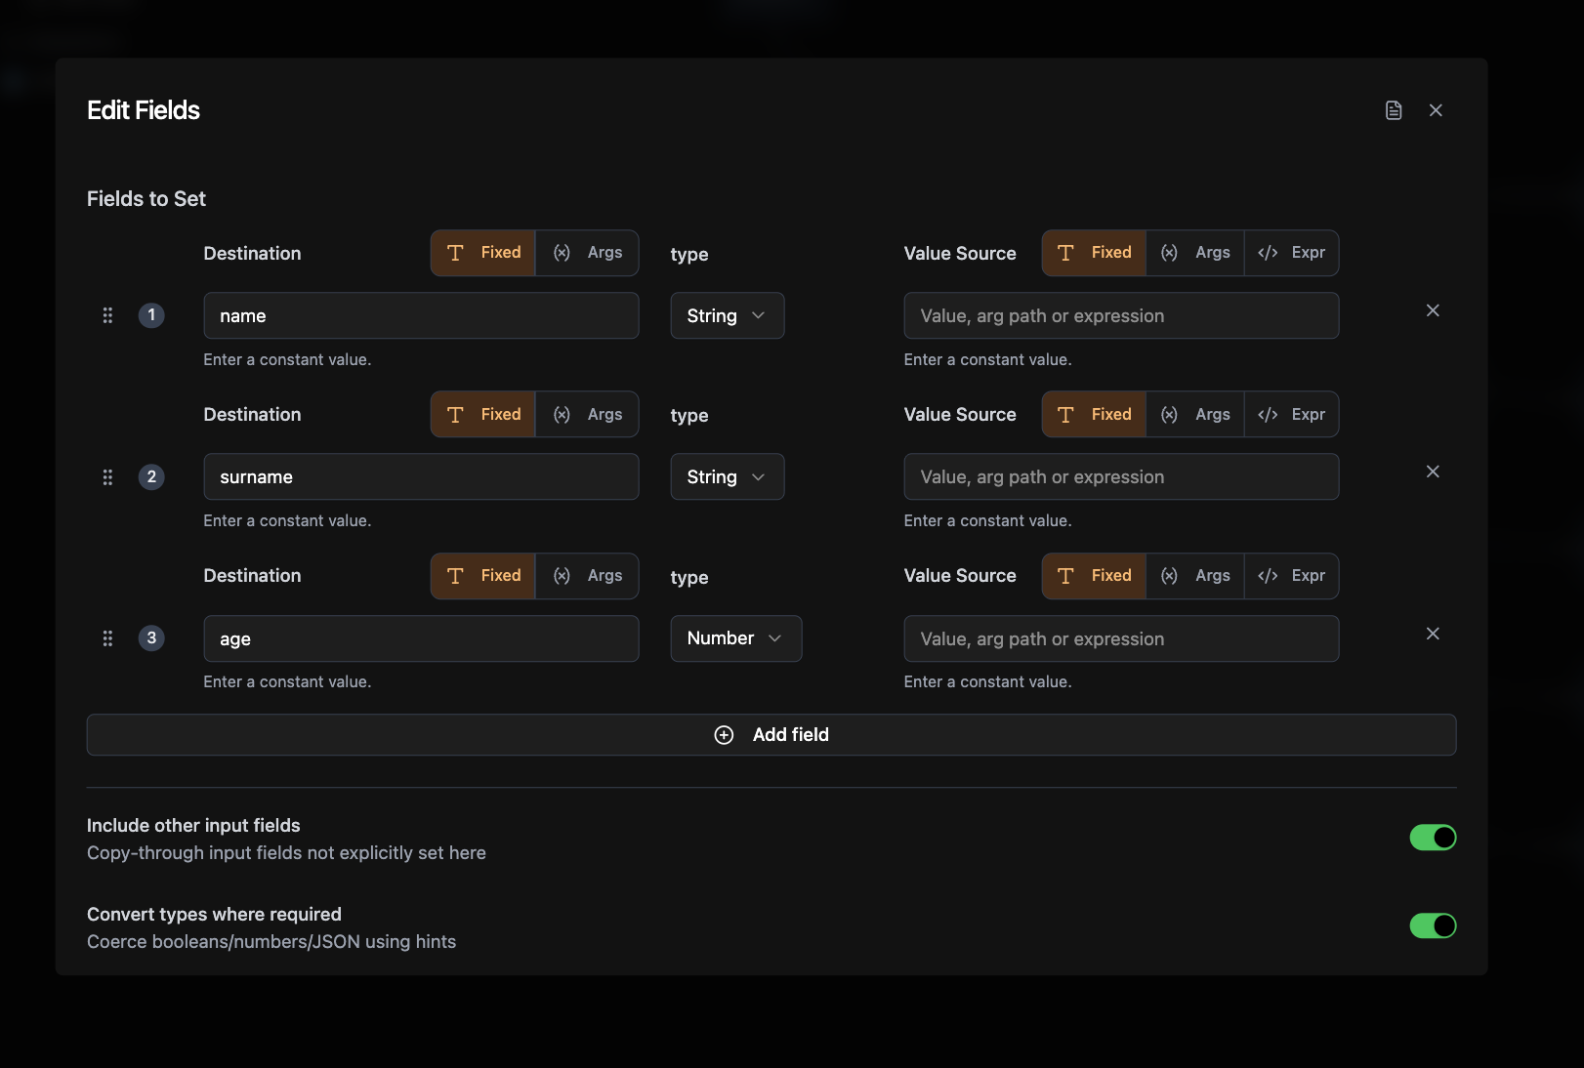1584x1068 pixels.
Task: Select Args value source for surname row
Action: [x=1195, y=415]
